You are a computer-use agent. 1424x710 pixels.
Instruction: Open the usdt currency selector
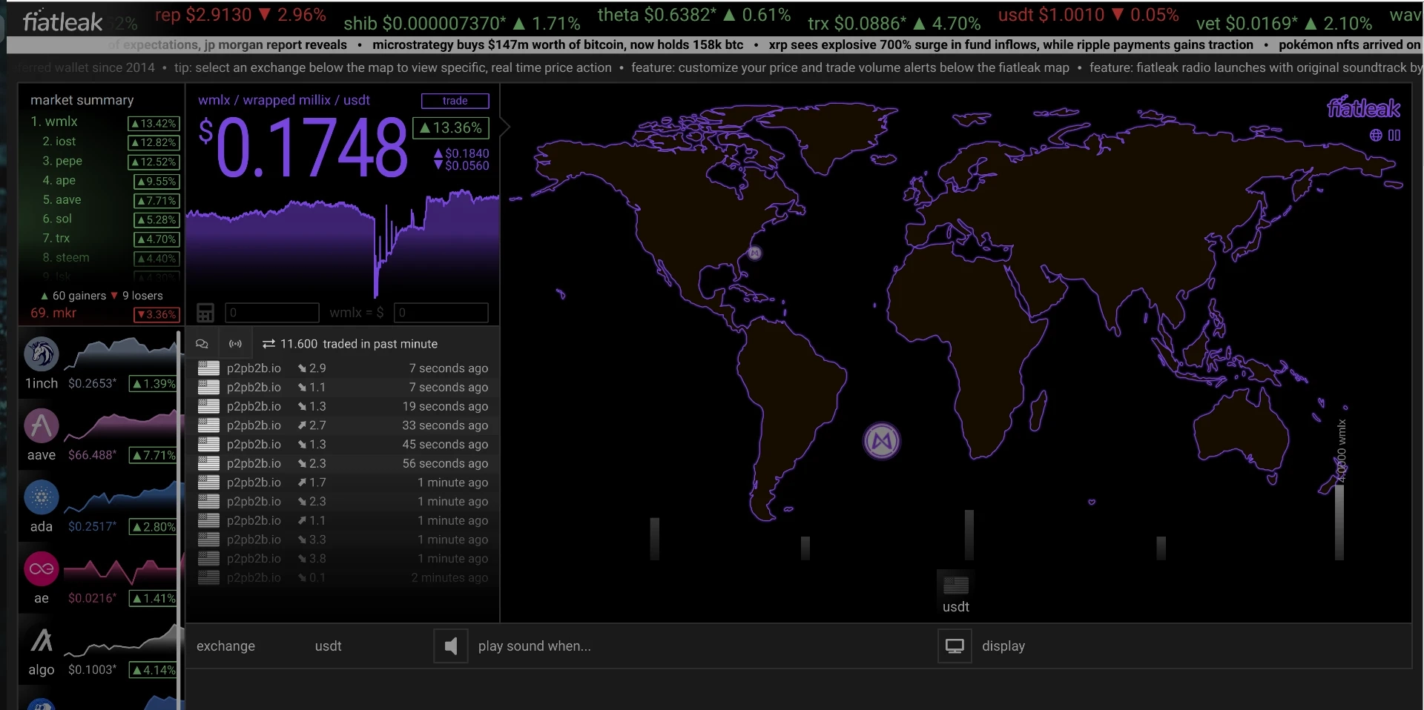pyautogui.click(x=328, y=646)
